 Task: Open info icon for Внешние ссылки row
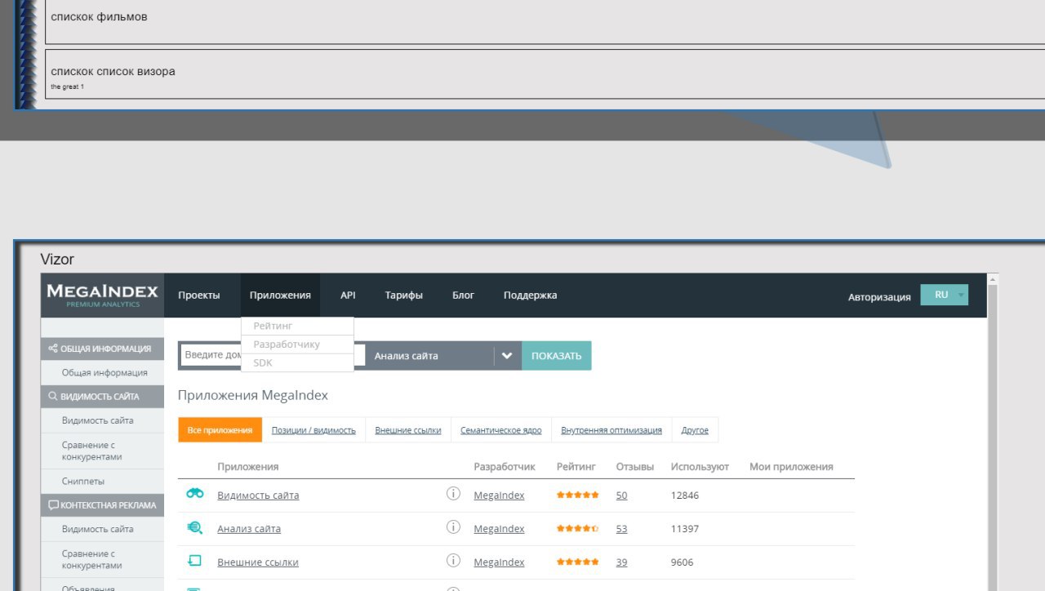[x=454, y=561]
